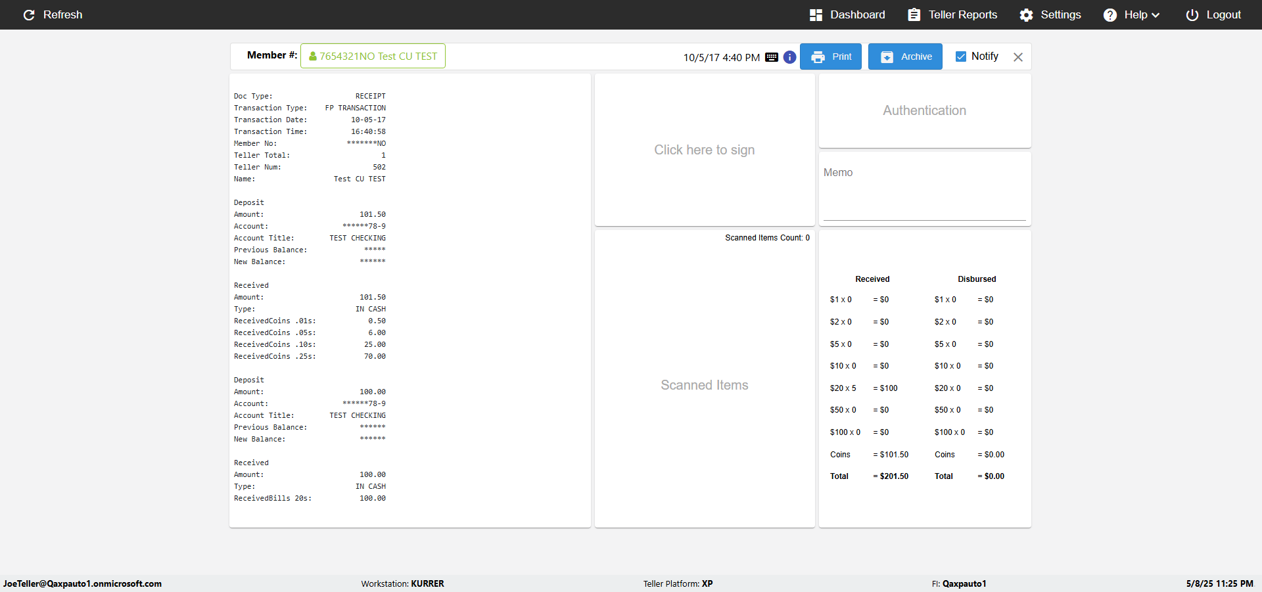Open member 7654321NO Test CU TEST

[373, 56]
